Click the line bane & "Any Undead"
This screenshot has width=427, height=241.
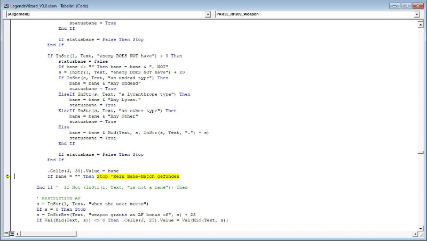point(105,84)
